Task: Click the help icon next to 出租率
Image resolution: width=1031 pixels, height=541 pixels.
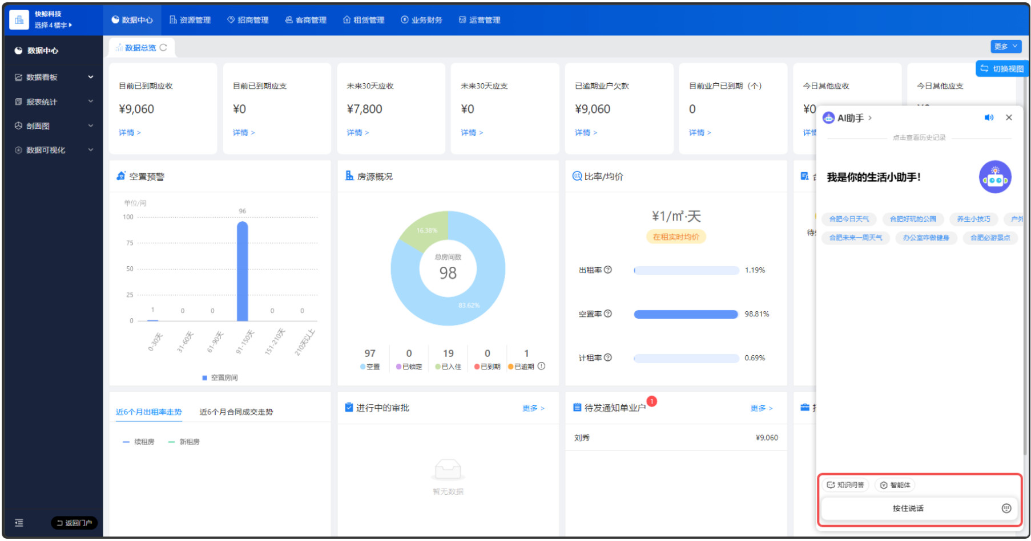Action: [x=608, y=270]
